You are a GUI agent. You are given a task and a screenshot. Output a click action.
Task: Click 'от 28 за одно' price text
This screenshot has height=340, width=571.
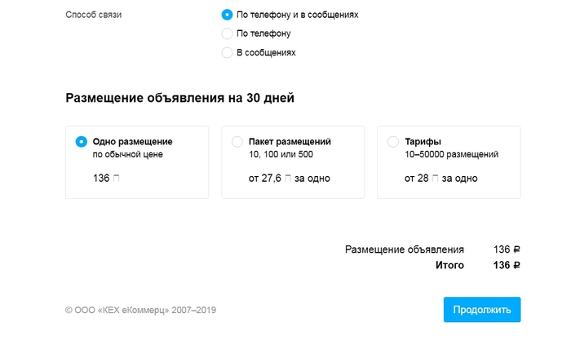(440, 178)
